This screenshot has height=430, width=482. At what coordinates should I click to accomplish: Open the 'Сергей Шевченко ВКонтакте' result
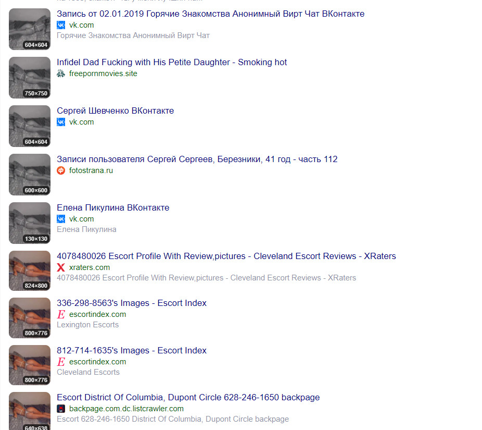point(115,111)
